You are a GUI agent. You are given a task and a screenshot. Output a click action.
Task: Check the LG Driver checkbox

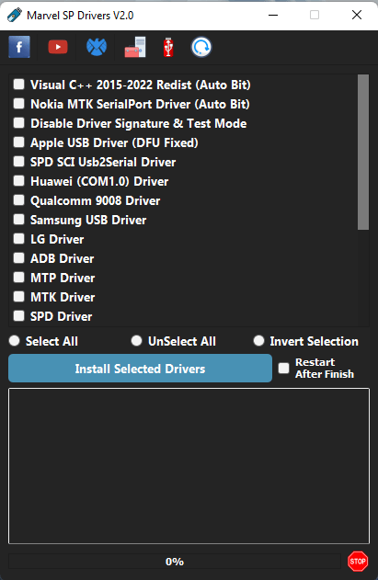coord(19,239)
